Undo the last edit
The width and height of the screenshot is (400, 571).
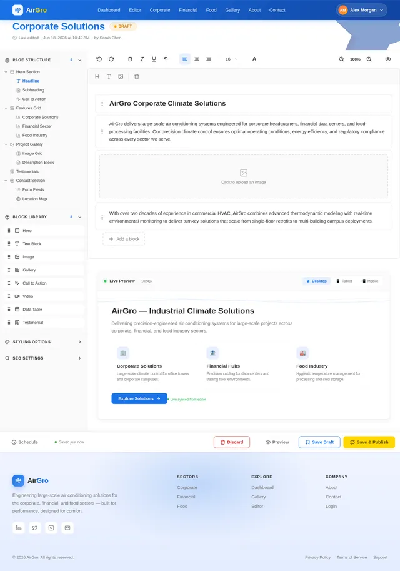tap(99, 59)
